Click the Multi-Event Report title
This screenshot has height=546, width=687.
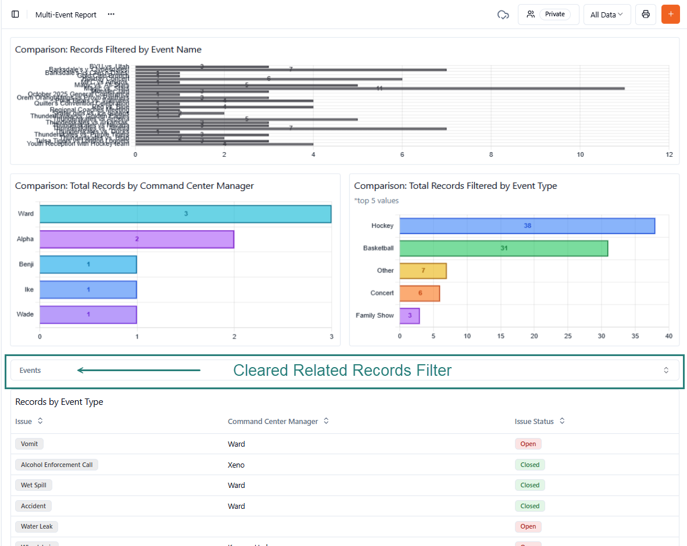pyautogui.click(x=66, y=15)
